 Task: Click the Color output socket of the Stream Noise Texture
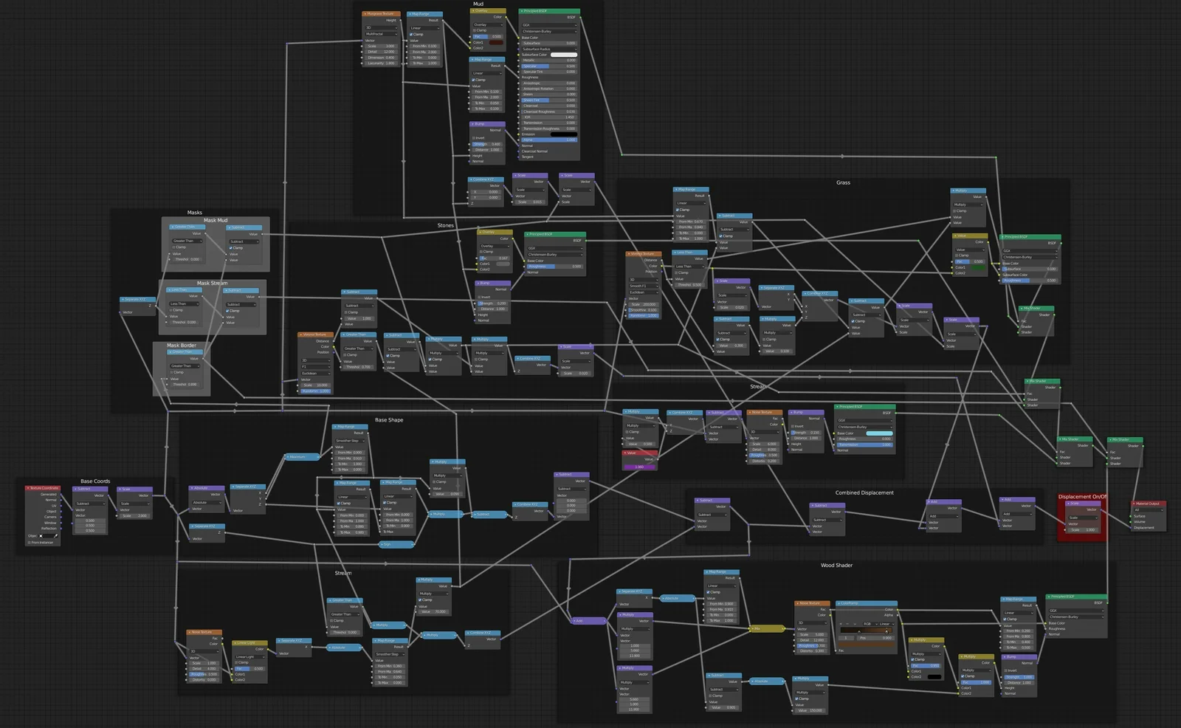(x=782, y=424)
